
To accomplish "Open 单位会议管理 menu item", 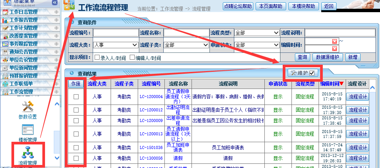I will [23, 60].
